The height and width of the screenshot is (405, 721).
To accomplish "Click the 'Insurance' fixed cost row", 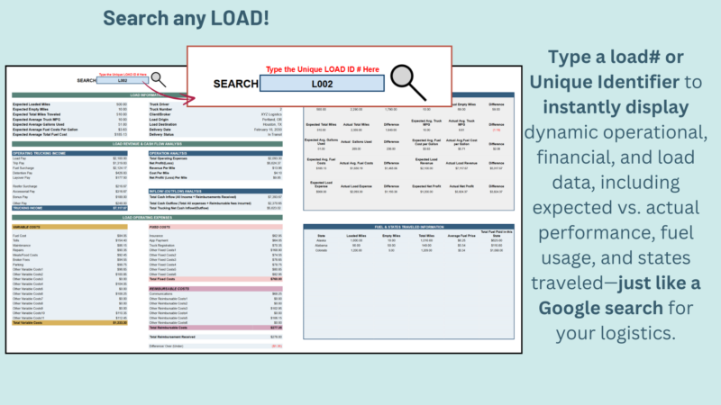I will [215, 236].
